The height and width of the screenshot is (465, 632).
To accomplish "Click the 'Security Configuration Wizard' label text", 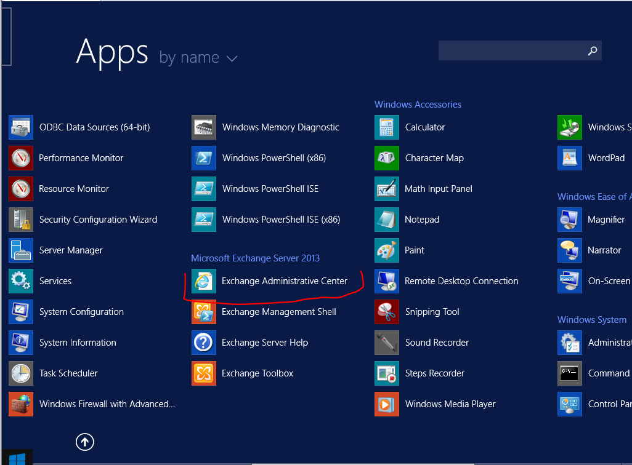I will pos(99,220).
